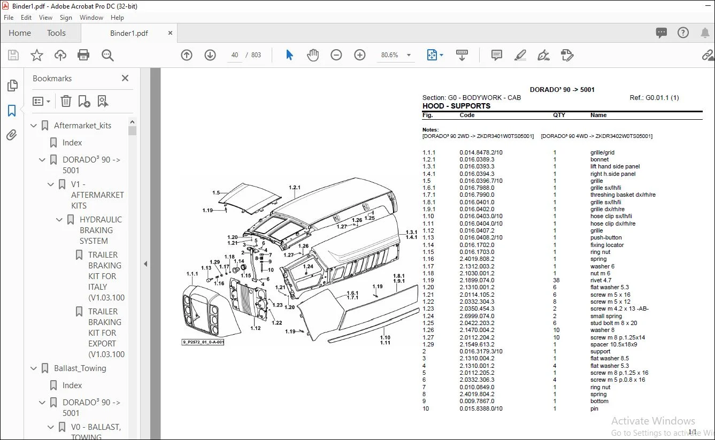Click part code "0.014.8478.2/10"
Screen dimensions: 715x440
(481, 152)
